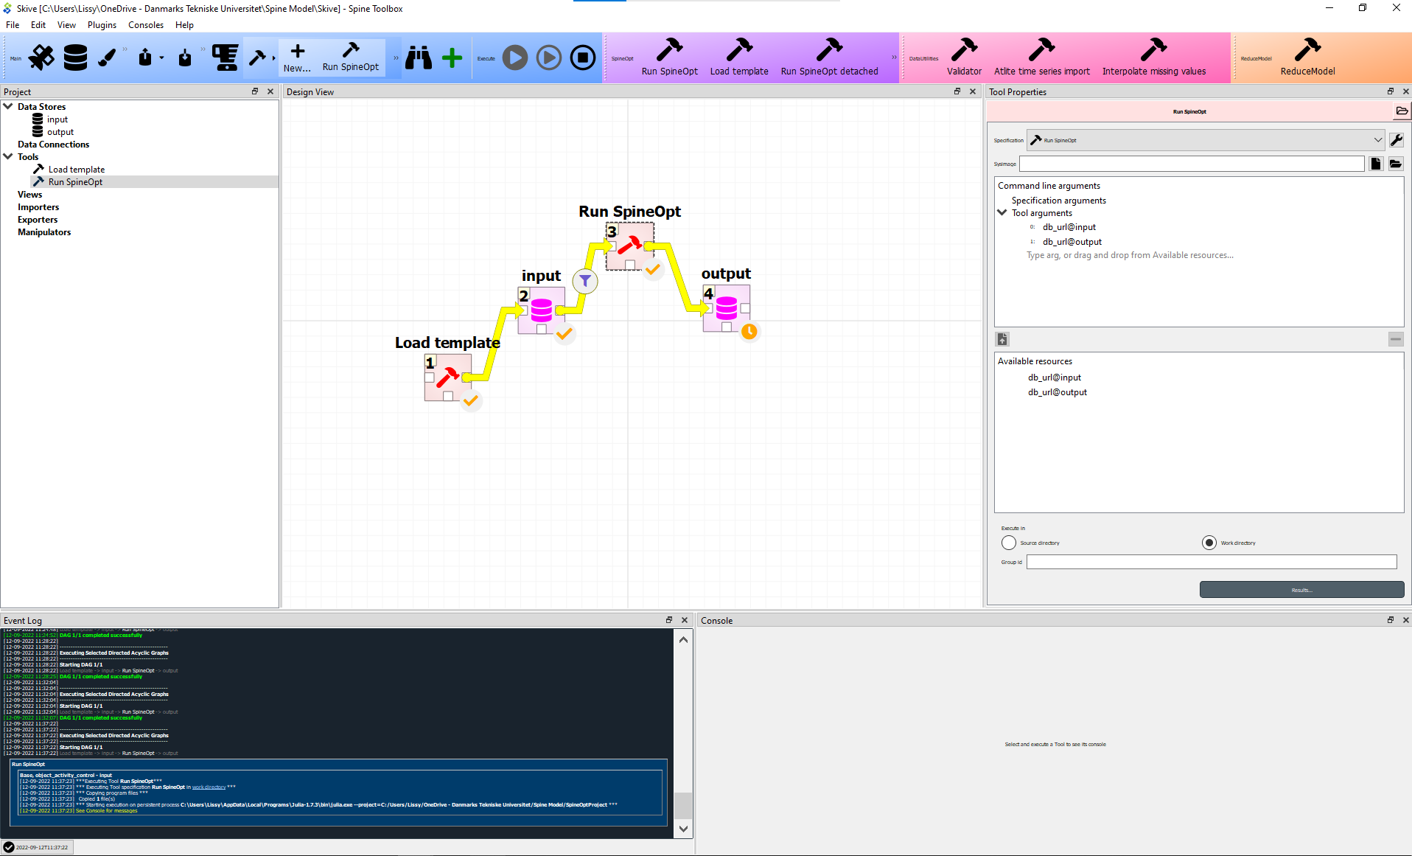
Task: Select the Data Transformer brush icon
Action: [x=107, y=58]
